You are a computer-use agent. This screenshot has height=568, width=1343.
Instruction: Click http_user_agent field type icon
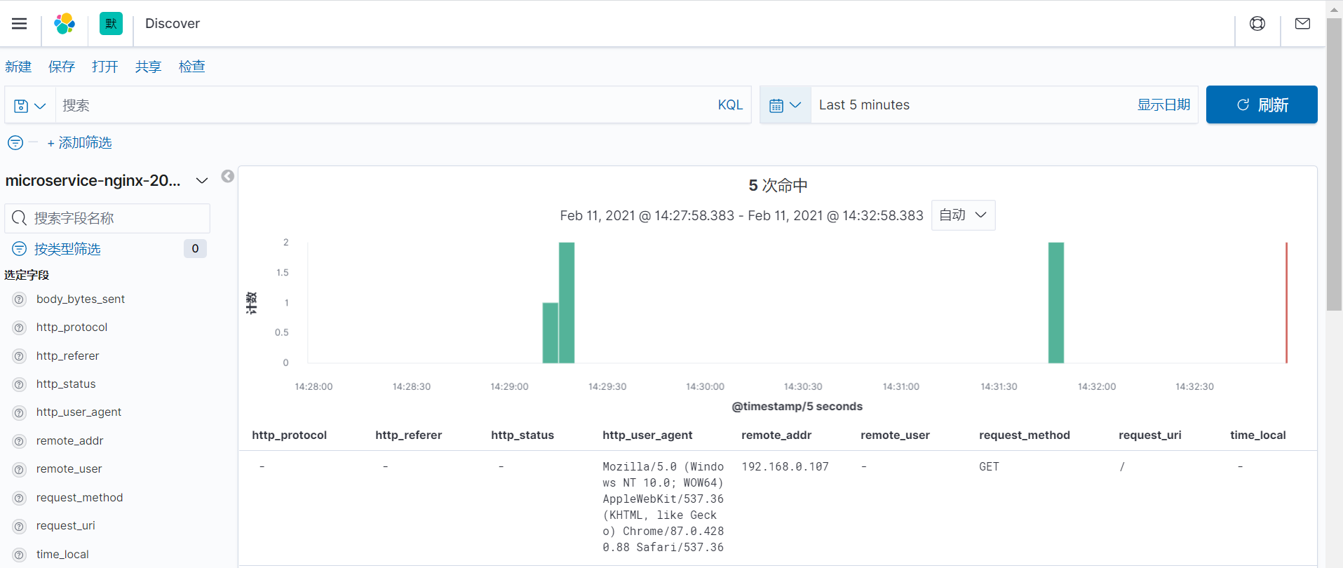(x=20, y=412)
